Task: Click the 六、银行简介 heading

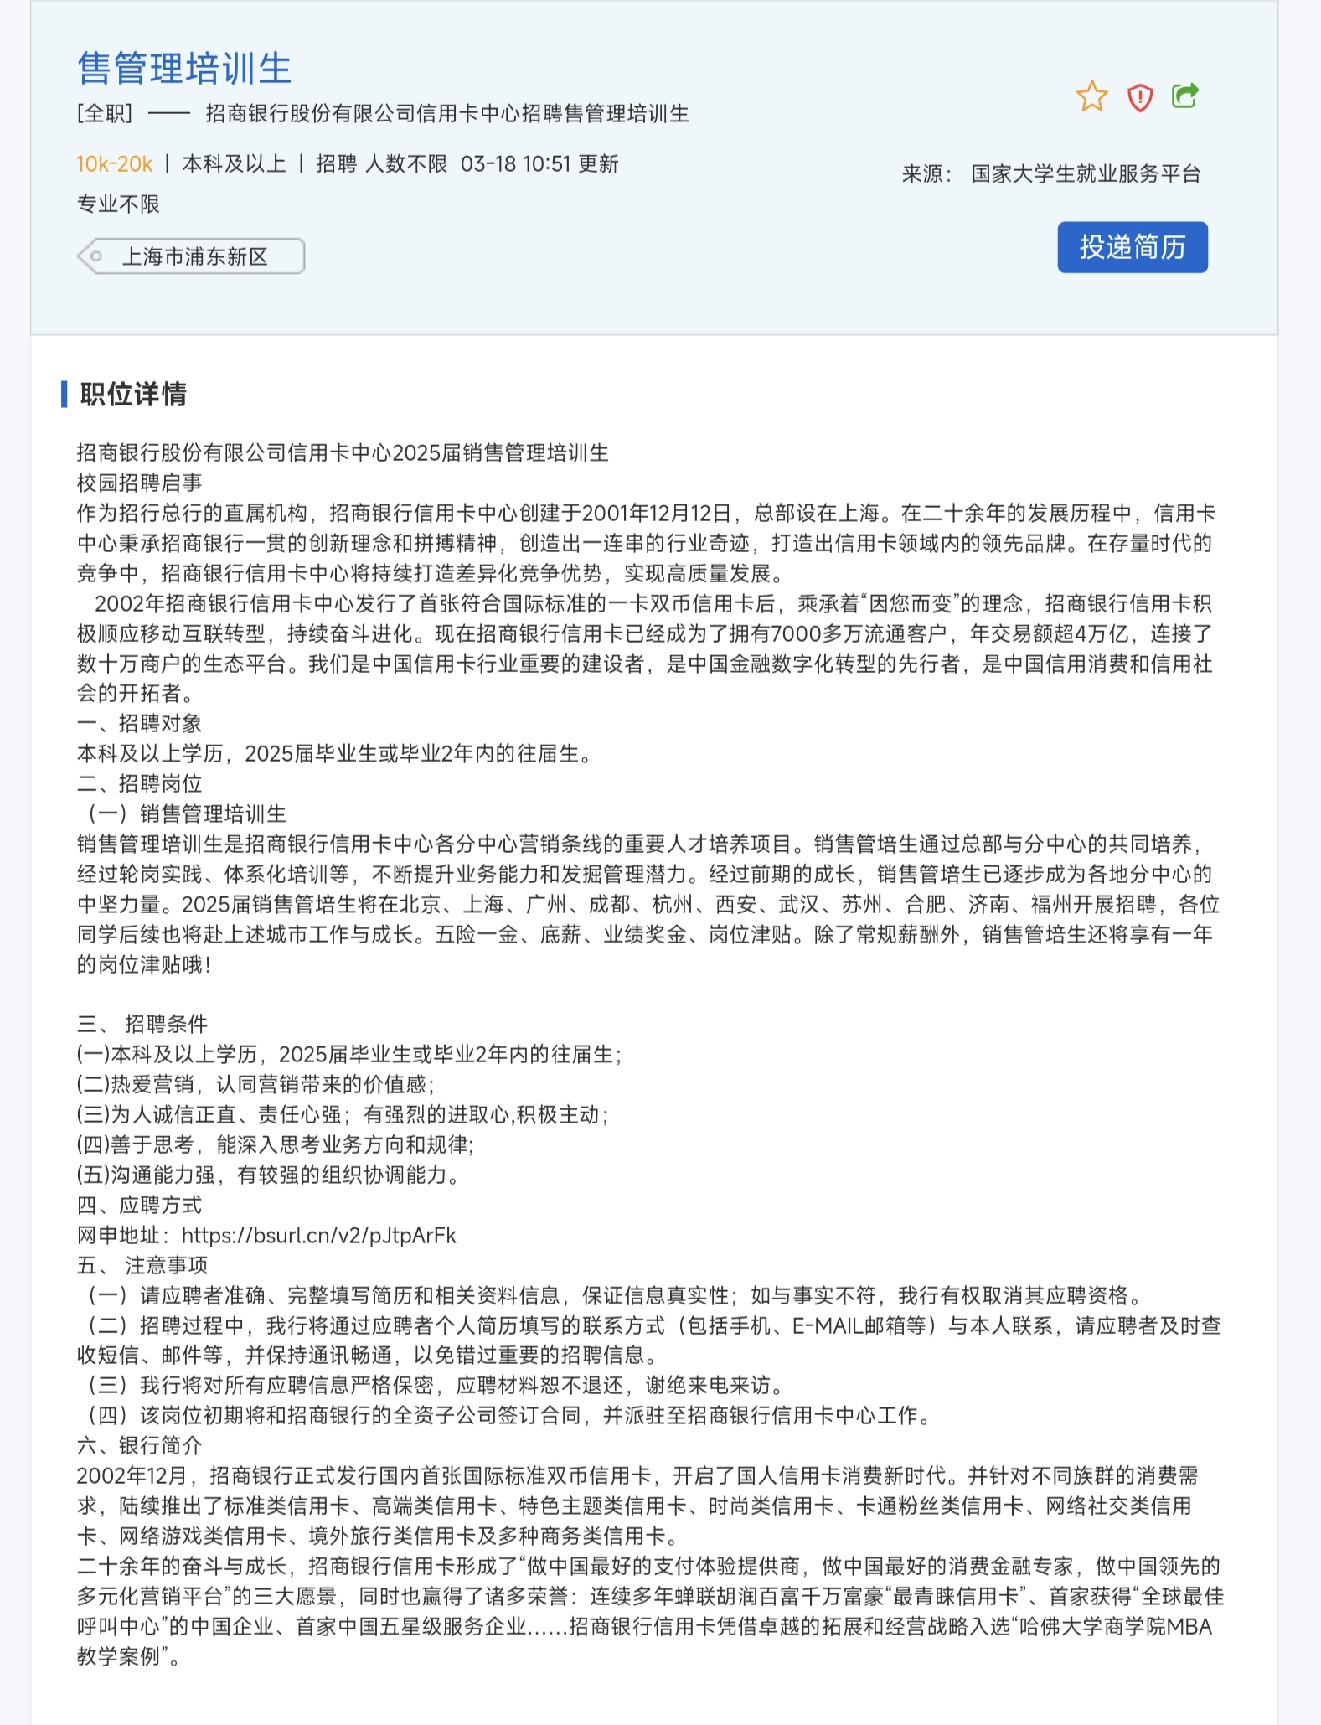Action: coord(139,1445)
